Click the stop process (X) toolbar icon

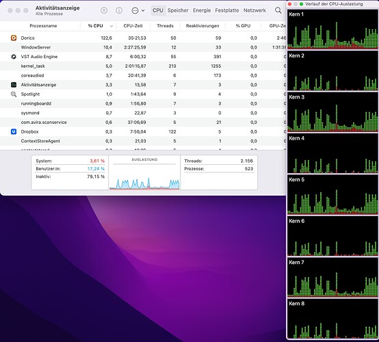coord(104,10)
